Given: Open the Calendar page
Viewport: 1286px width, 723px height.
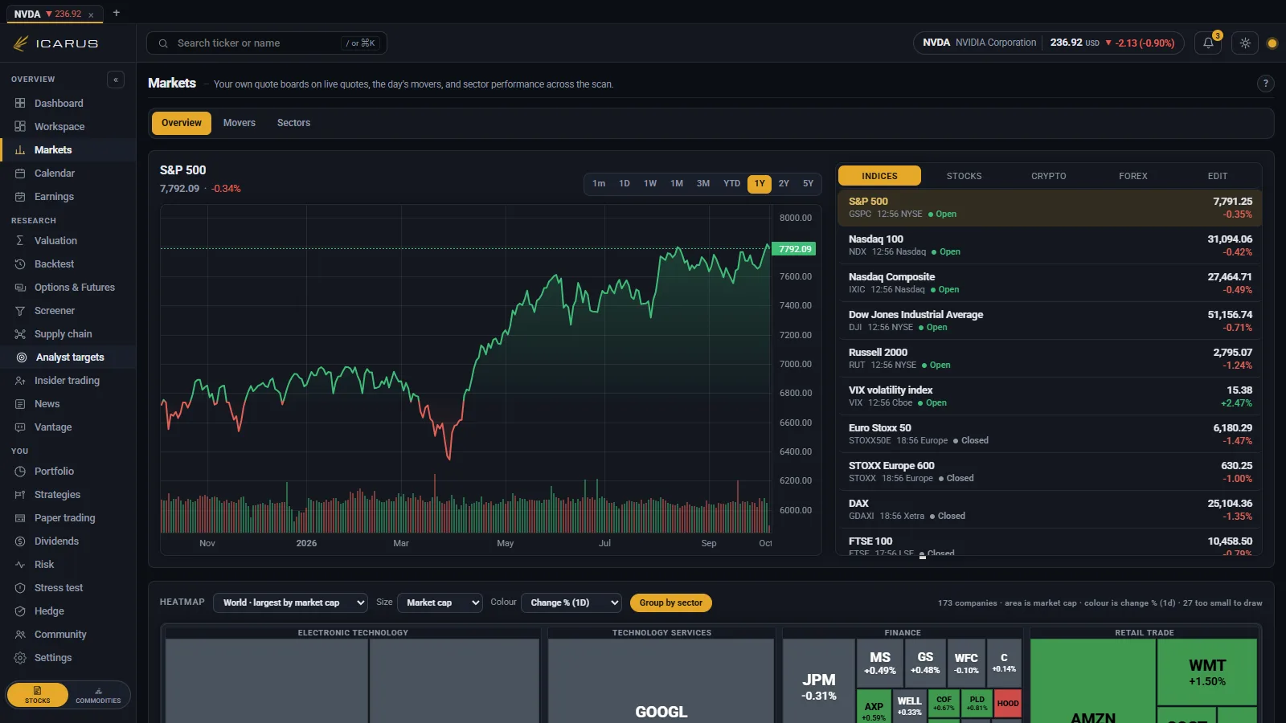Looking at the screenshot, I should [68, 174].
